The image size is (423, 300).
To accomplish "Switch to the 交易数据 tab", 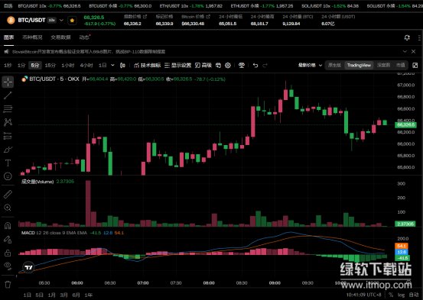I will pyautogui.click(x=60, y=37).
